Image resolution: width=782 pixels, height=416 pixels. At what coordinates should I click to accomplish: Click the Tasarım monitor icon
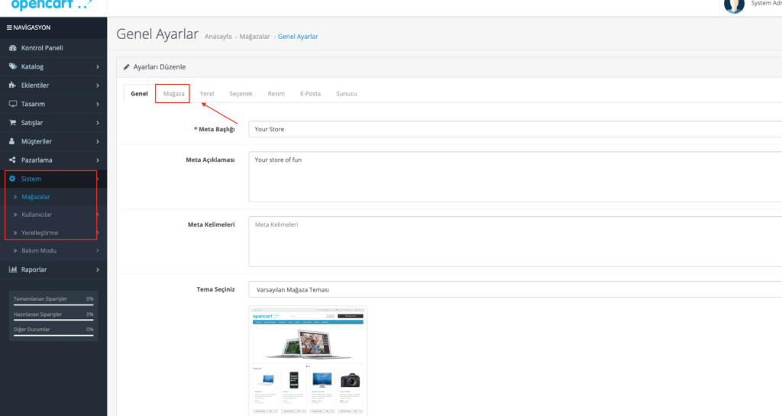point(12,104)
